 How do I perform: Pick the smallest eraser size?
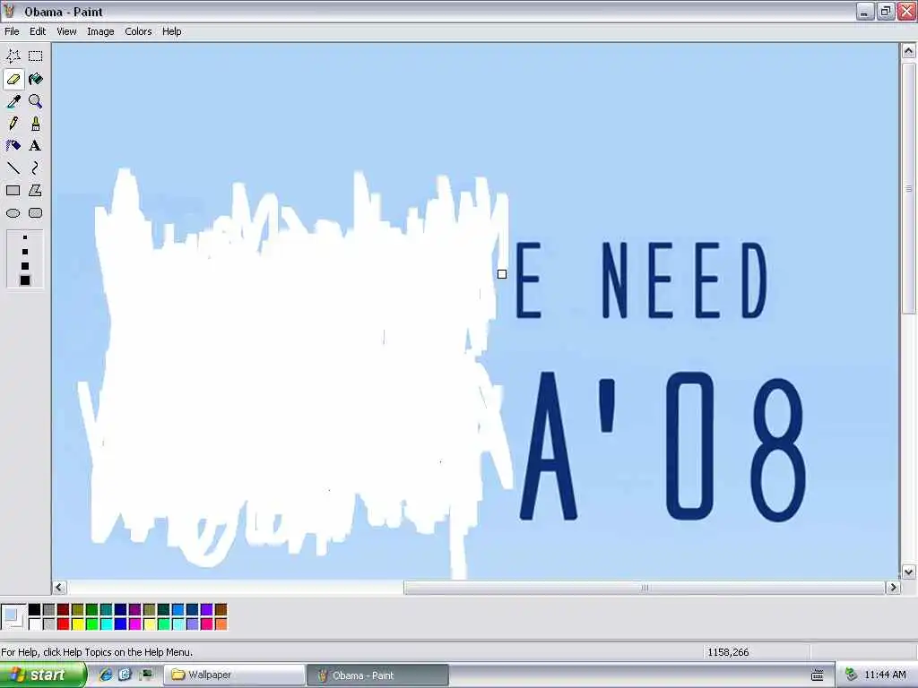coord(24,237)
